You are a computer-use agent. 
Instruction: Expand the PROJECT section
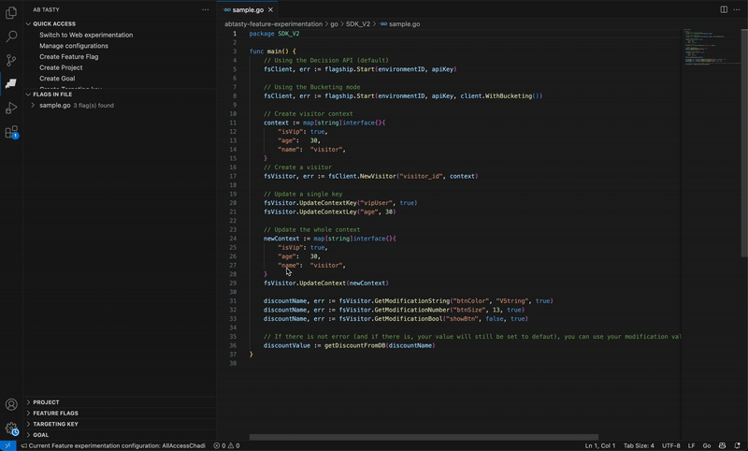click(46, 402)
